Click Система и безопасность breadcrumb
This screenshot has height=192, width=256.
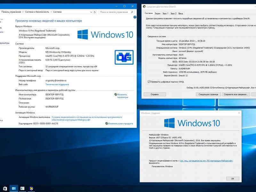(37, 12)
